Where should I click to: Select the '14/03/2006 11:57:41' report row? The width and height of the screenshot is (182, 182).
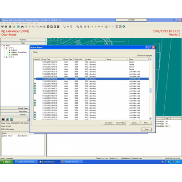pyautogui.click(x=91, y=98)
